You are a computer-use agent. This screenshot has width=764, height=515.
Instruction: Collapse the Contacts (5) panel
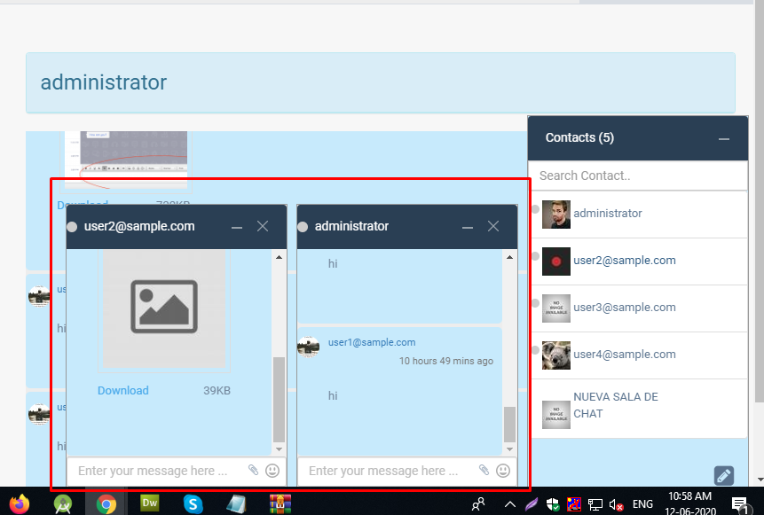click(x=724, y=138)
